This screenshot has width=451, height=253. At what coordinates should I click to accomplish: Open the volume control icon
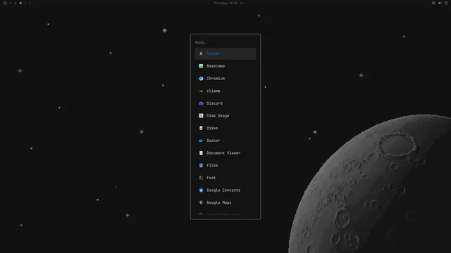click(440, 3)
